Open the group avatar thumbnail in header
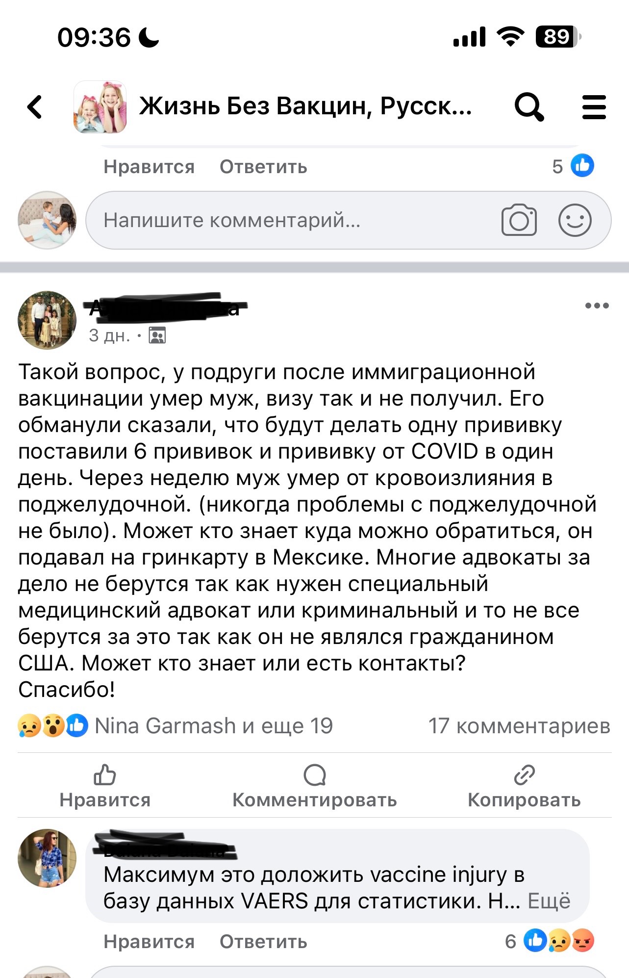The width and height of the screenshot is (629, 978). coord(100,107)
